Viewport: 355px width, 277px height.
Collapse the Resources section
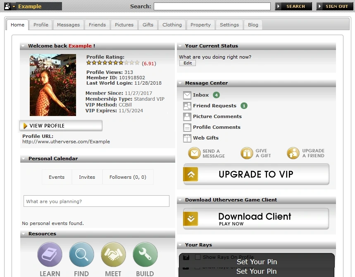point(23,234)
